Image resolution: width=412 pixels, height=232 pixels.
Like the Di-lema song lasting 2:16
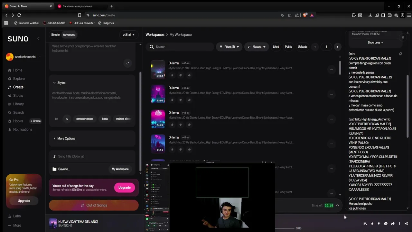click(x=172, y=100)
